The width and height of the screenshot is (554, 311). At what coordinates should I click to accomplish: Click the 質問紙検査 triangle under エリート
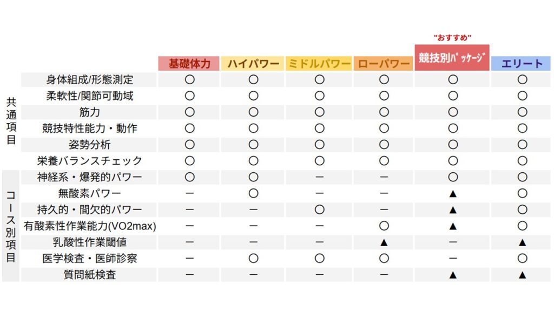[x=522, y=275]
